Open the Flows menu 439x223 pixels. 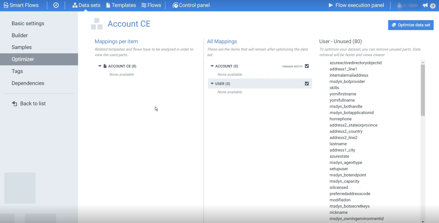tap(151, 5)
